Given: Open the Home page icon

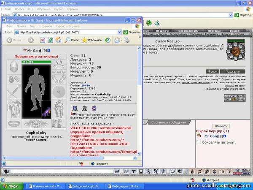Looking at the screenshot, I should pyautogui.click(x=59, y=40).
